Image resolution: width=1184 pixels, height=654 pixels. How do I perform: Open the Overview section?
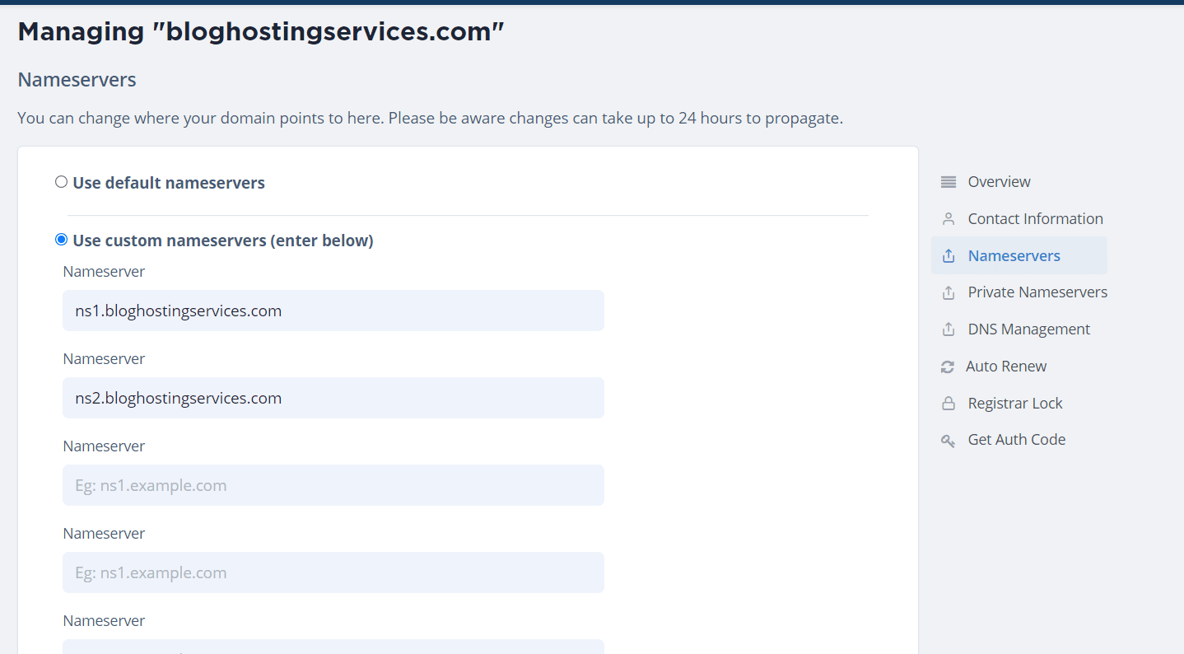pyautogui.click(x=999, y=181)
